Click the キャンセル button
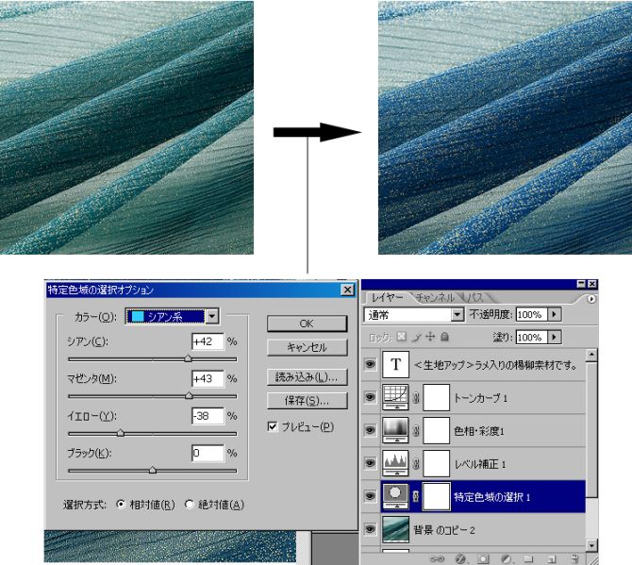The image size is (632, 565). tap(307, 347)
